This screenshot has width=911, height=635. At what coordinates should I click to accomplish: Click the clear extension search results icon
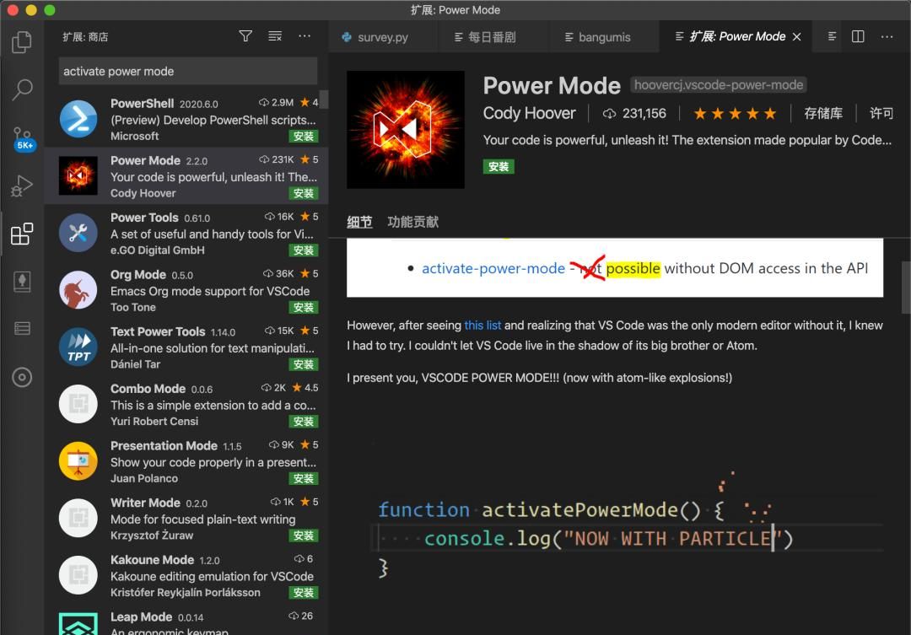point(274,36)
